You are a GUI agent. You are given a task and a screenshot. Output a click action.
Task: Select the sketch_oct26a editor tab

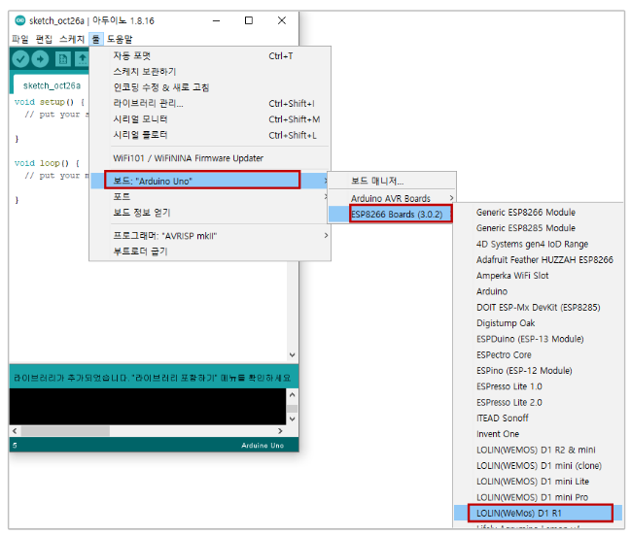coord(52,85)
